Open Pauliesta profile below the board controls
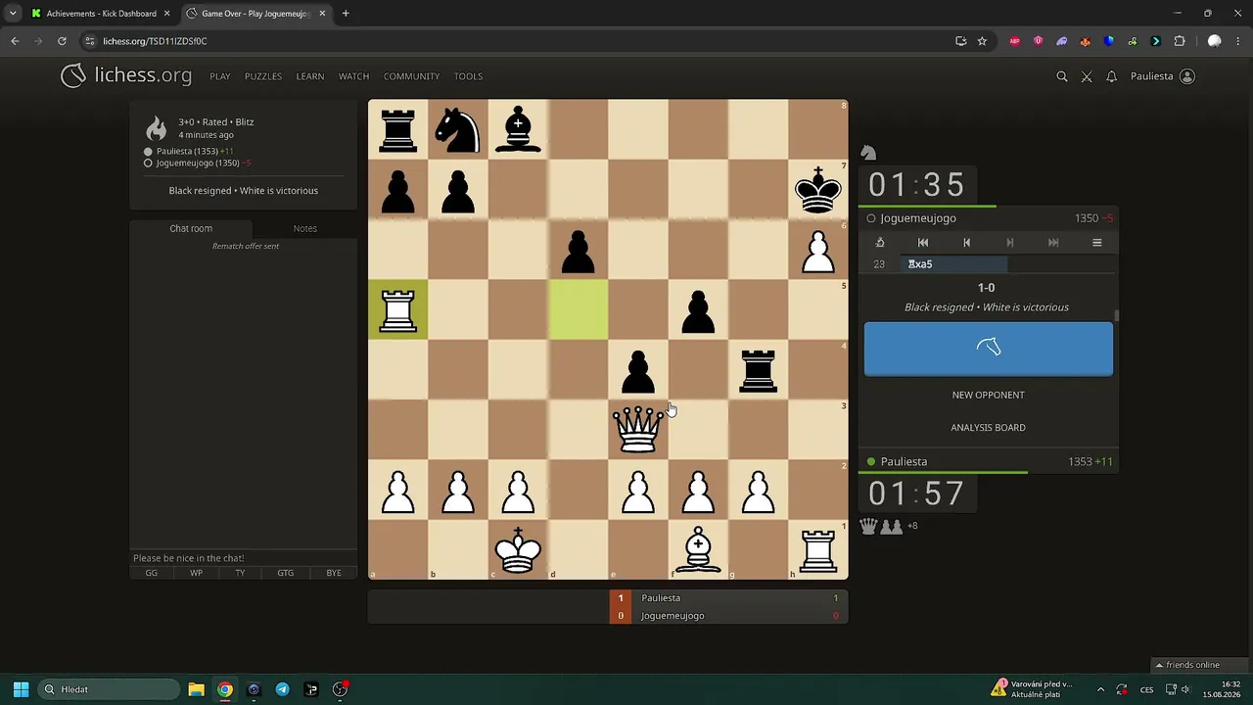This screenshot has height=705, width=1253. pos(904,461)
